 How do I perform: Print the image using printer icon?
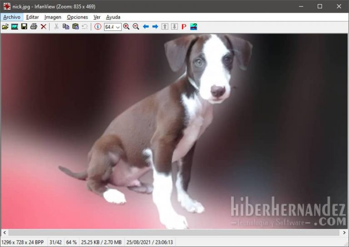pos(34,27)
